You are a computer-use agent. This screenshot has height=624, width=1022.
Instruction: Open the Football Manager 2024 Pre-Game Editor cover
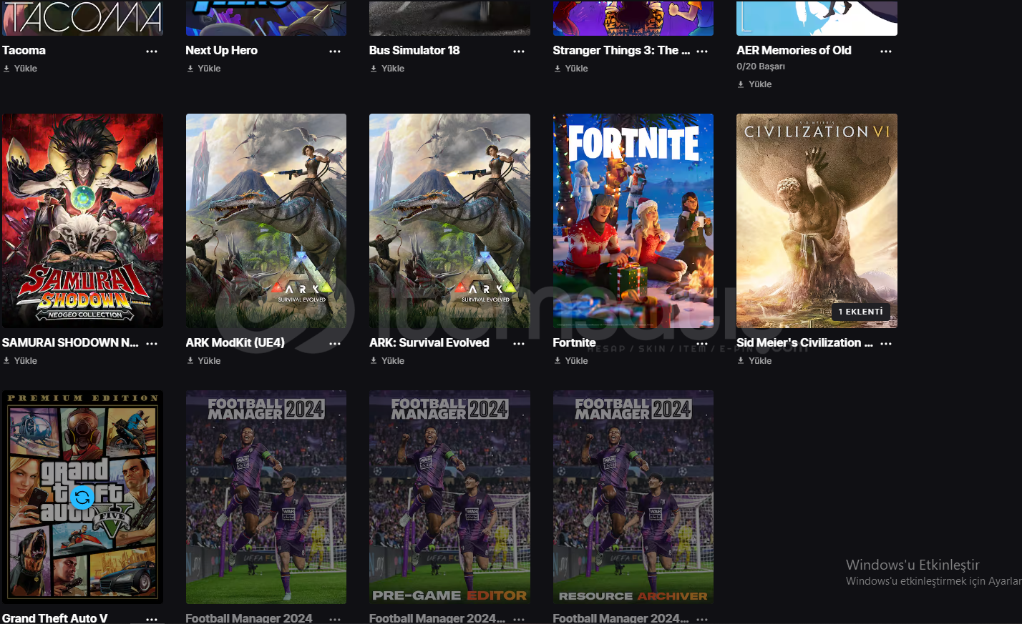(449, 497)
